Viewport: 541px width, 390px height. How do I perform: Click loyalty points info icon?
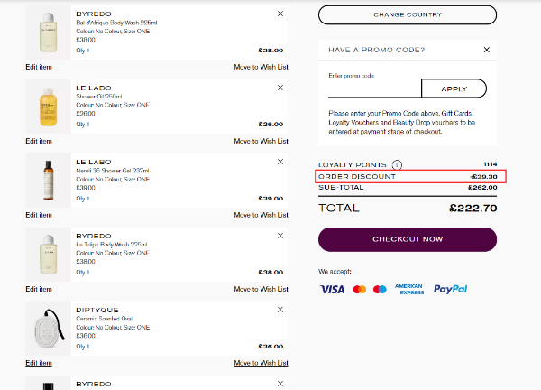(x=397, y=164)
